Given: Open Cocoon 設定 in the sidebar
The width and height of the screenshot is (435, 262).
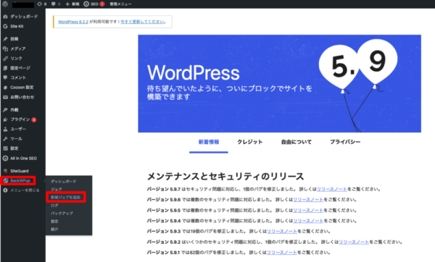Looking at the screenshot, I should (x=22, y=88).
